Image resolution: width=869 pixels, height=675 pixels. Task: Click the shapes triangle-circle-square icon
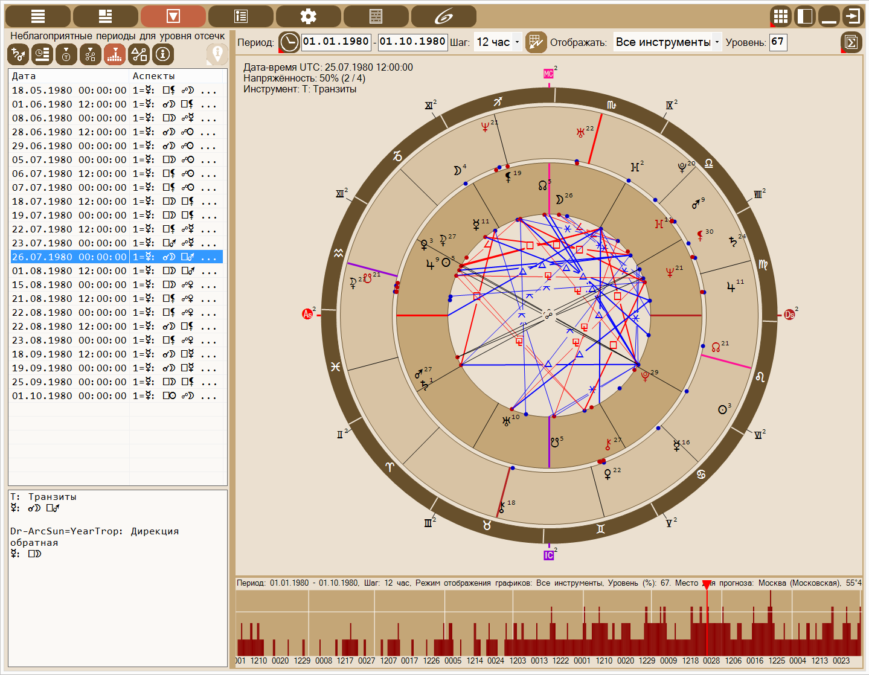click(x=139, y=54)
